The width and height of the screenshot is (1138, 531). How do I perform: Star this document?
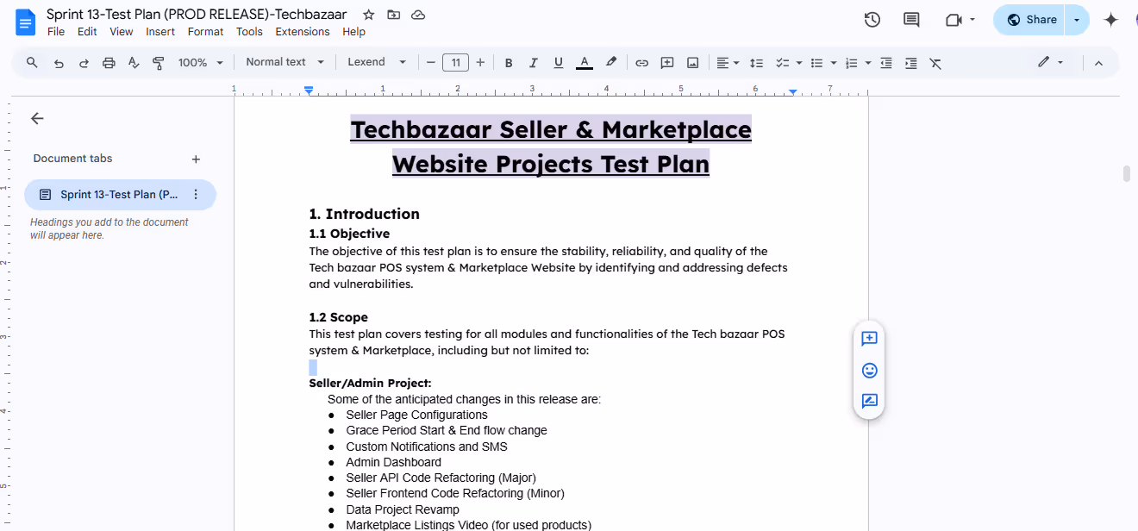368,15
